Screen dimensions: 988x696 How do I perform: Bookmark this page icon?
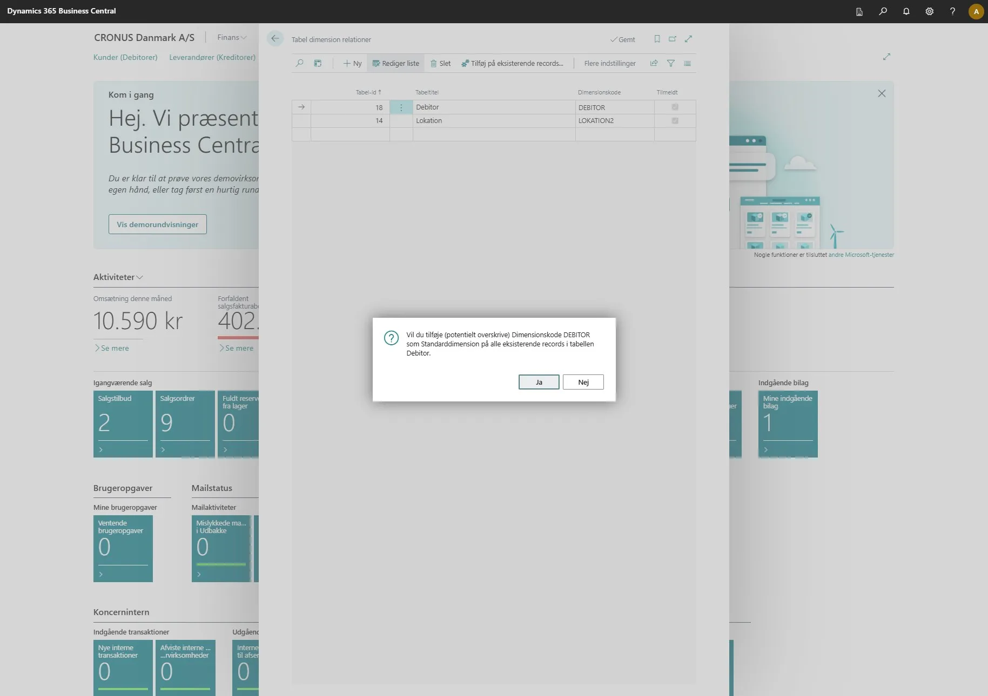click(657, 39)
